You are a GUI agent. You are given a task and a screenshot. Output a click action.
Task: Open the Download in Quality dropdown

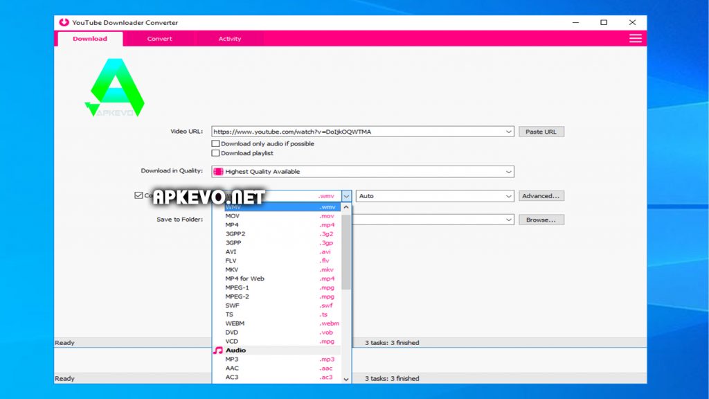(363, 172)
